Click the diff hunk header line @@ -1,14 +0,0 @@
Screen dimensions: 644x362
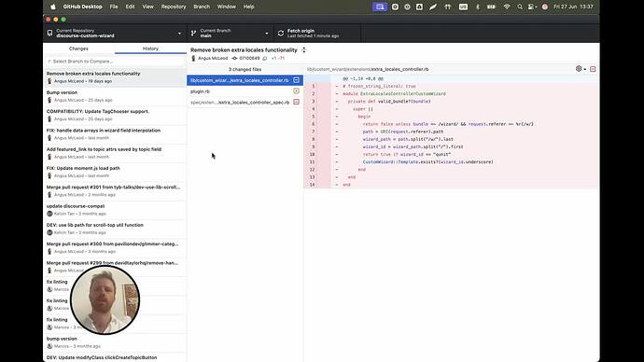(452, 78)
